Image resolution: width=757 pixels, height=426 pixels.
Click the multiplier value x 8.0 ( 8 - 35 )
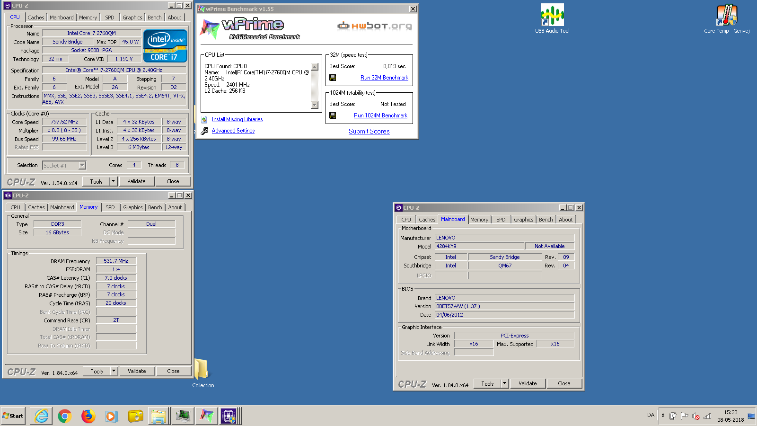(x=64, y=130)
